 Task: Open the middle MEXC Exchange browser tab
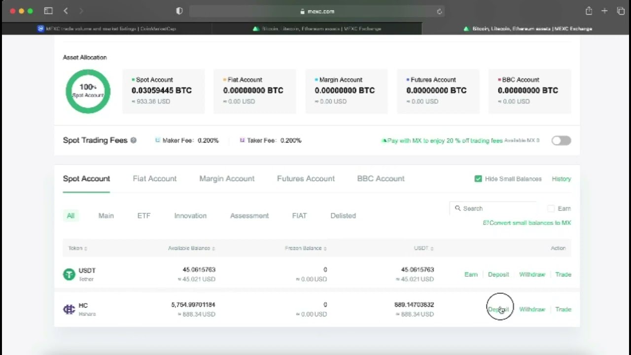[316, 29]
